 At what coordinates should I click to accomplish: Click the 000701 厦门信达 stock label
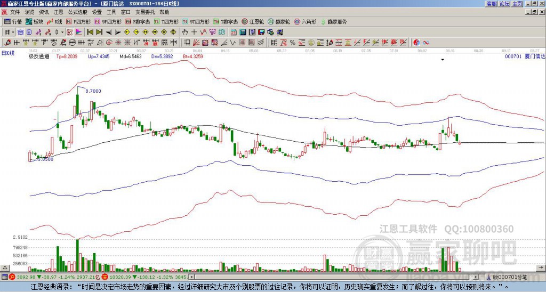tap(525, 56)
